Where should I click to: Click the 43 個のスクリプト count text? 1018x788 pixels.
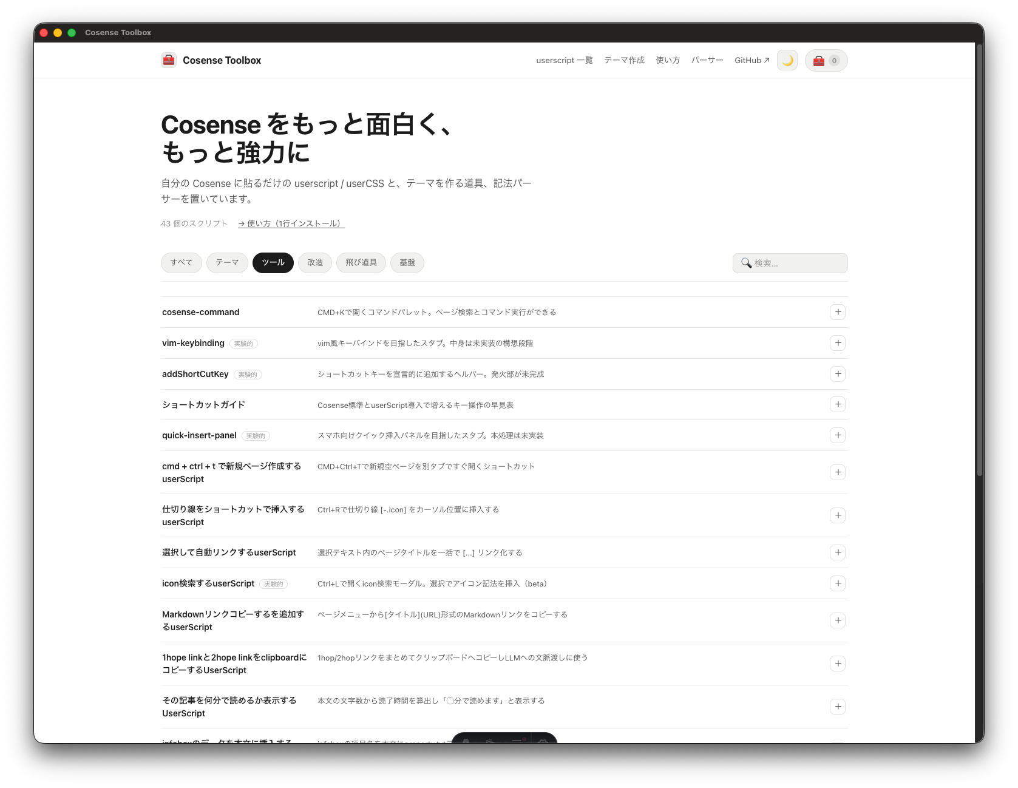coord(194,223)
